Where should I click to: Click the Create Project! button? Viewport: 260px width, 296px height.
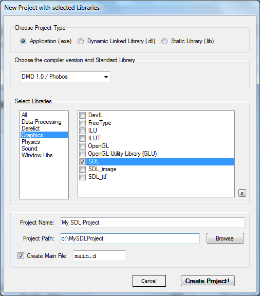pos(208,281)
